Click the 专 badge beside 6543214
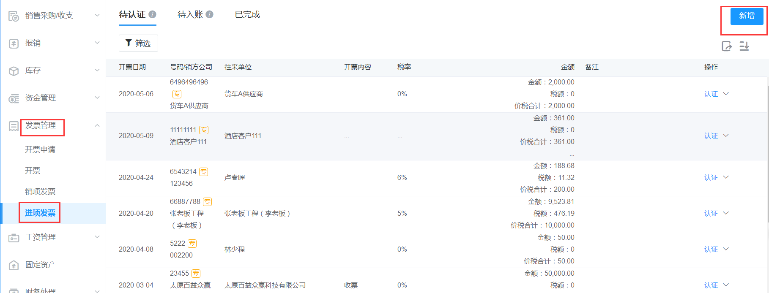The height and width of the screenshot is (293, 769). [x=204, y=172]
